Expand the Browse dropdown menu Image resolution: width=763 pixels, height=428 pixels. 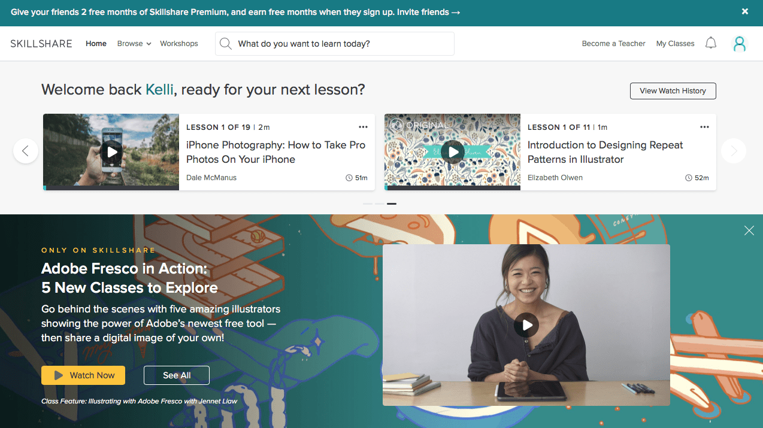point(134,44)
